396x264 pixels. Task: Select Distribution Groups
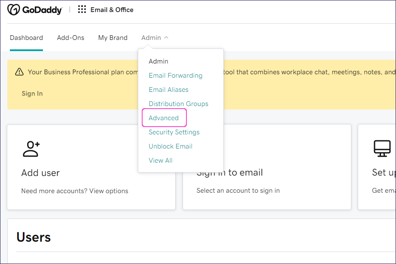(x=178, y=103)
